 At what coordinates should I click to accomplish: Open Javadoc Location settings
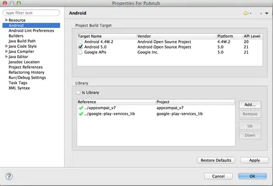pos(24,62)
